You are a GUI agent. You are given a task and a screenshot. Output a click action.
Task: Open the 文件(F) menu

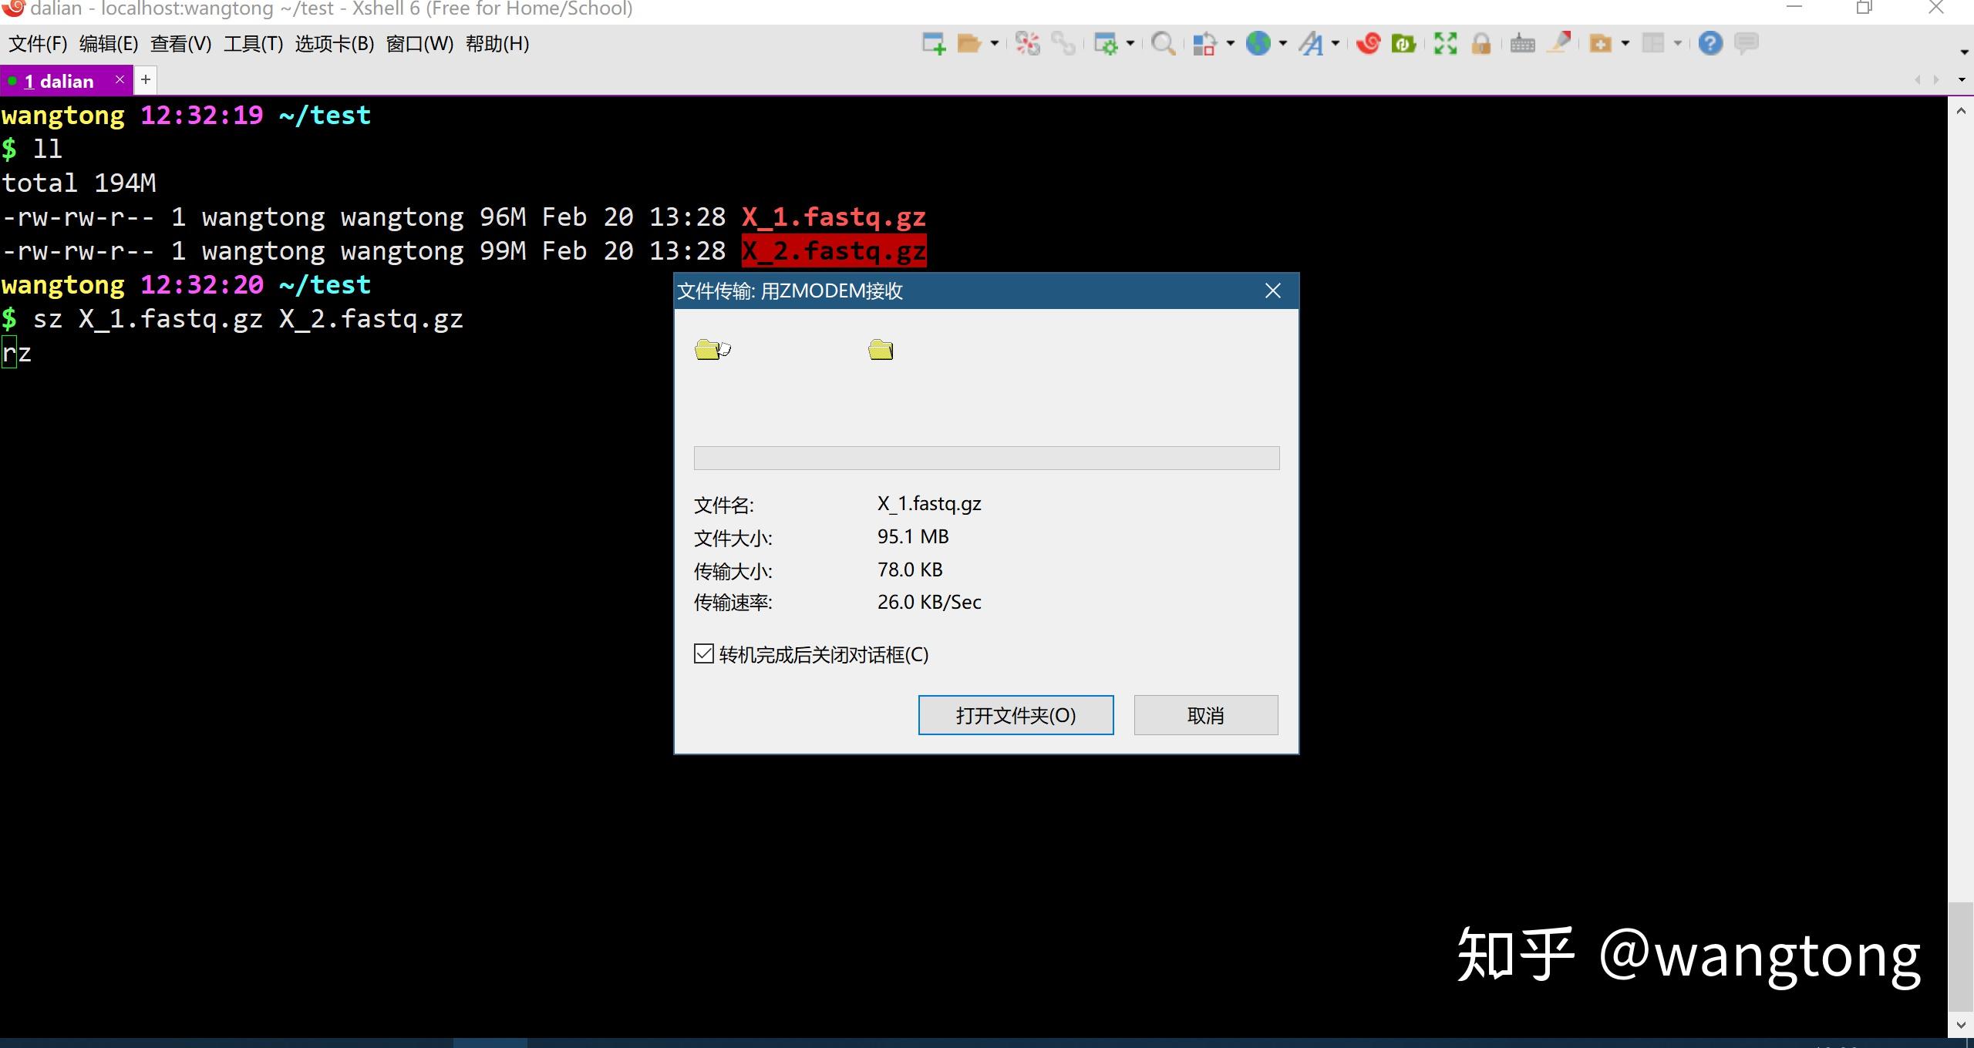coord(38,44)
